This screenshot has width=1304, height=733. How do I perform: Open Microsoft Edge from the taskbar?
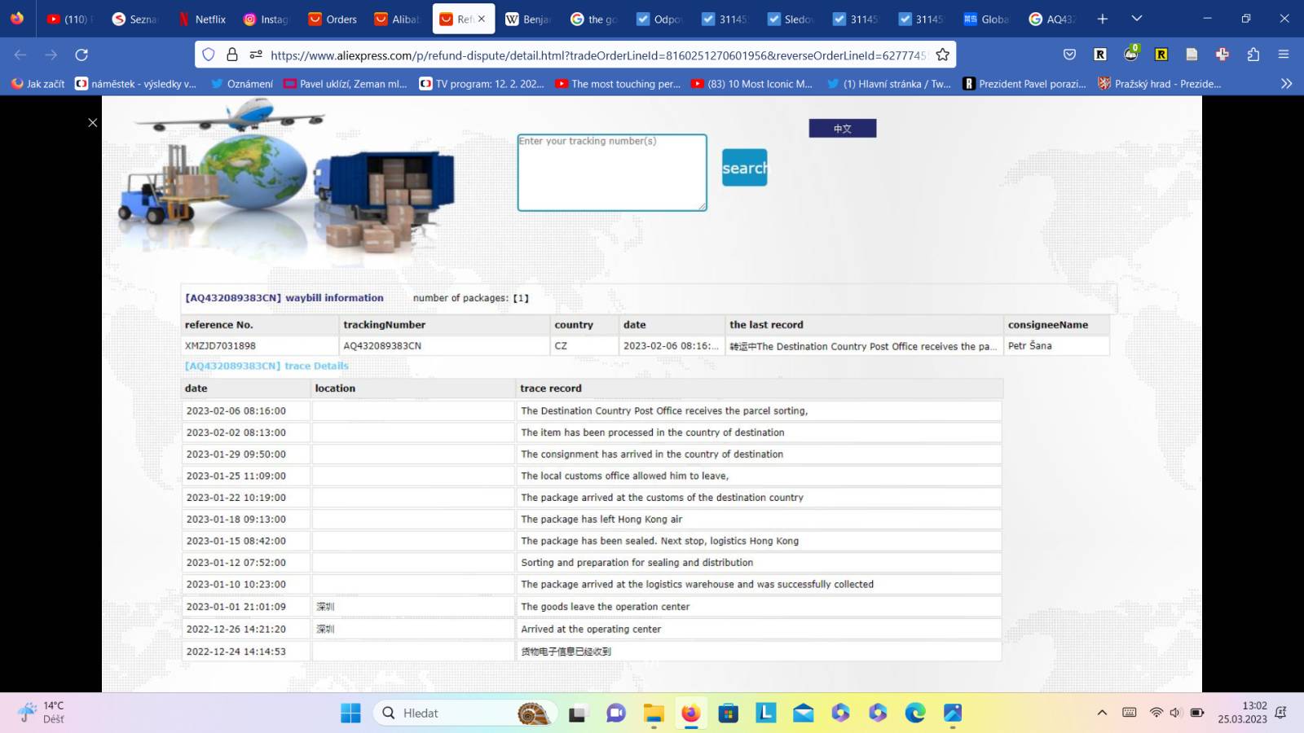(915, 713)
